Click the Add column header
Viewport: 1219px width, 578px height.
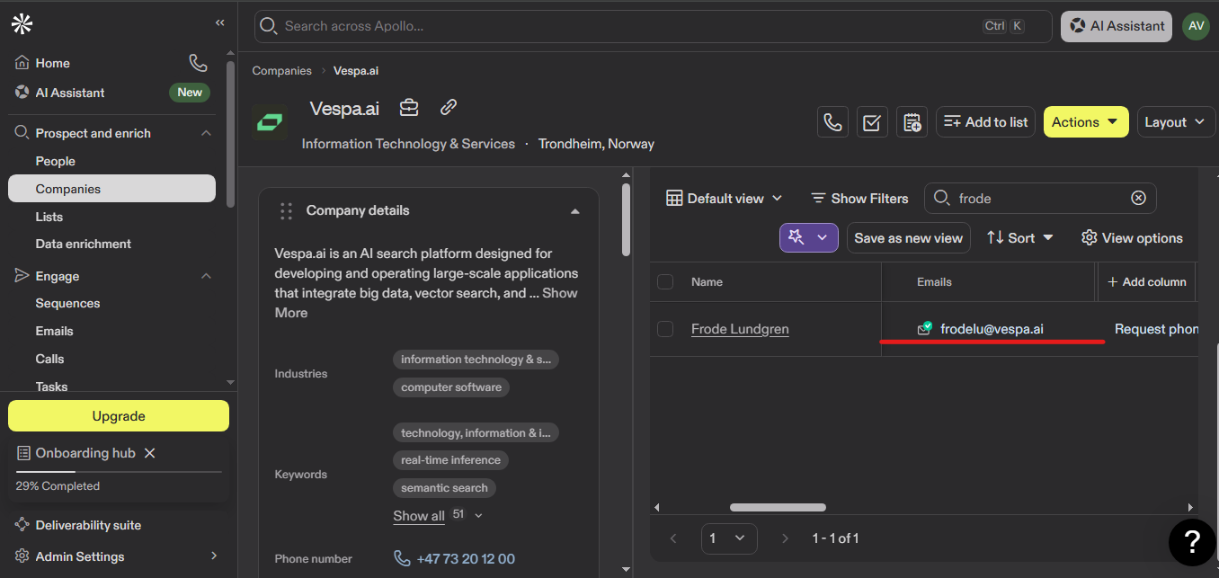[x=1147, y=281]
